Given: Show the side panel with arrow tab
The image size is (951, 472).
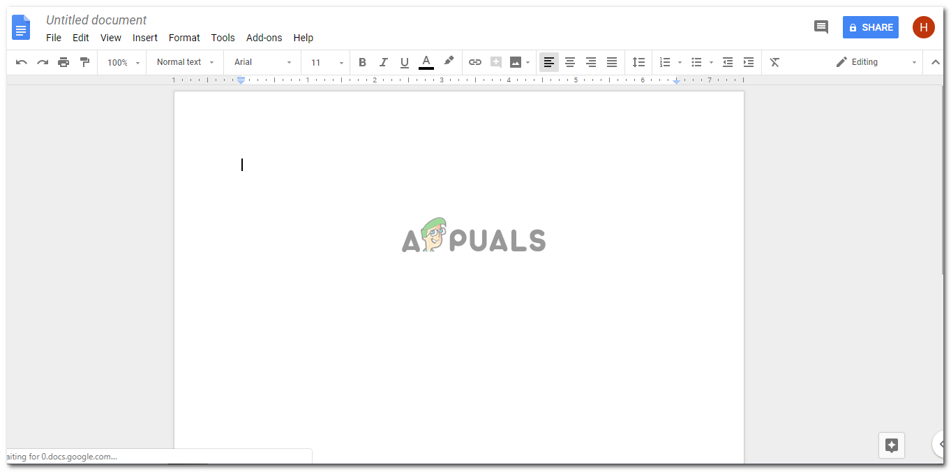Looking at the screenshot, I should [x=940, y=444].
